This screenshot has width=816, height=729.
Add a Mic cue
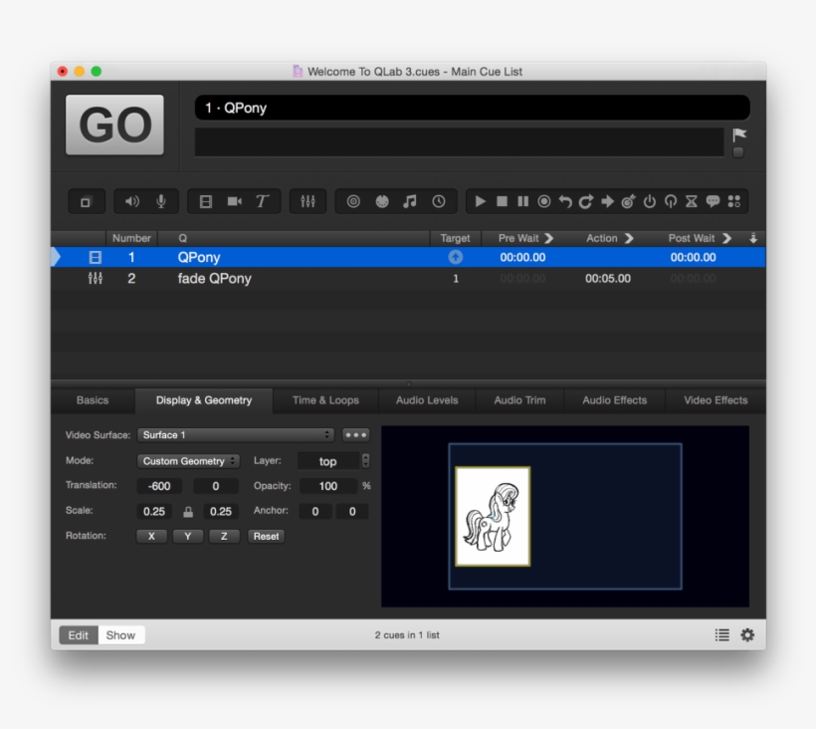(161, 201)
